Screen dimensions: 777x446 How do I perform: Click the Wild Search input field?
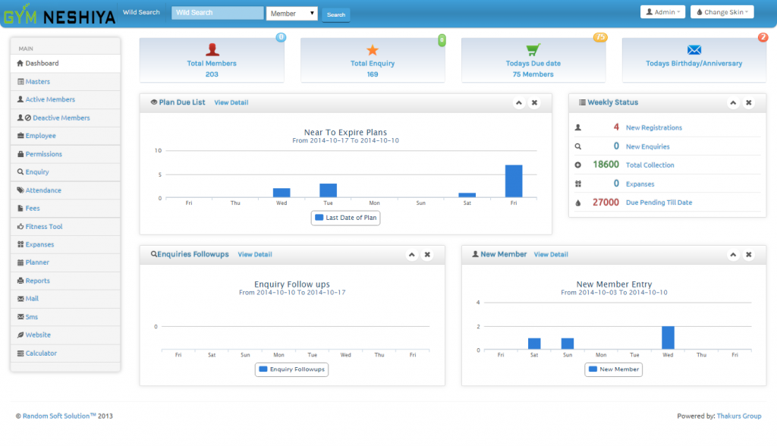click(x=218, y=12)
